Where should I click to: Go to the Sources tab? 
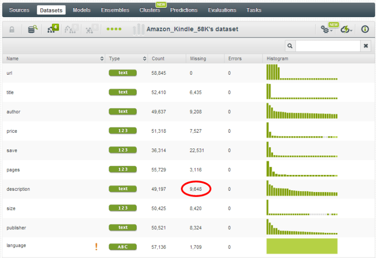point(19,10)
